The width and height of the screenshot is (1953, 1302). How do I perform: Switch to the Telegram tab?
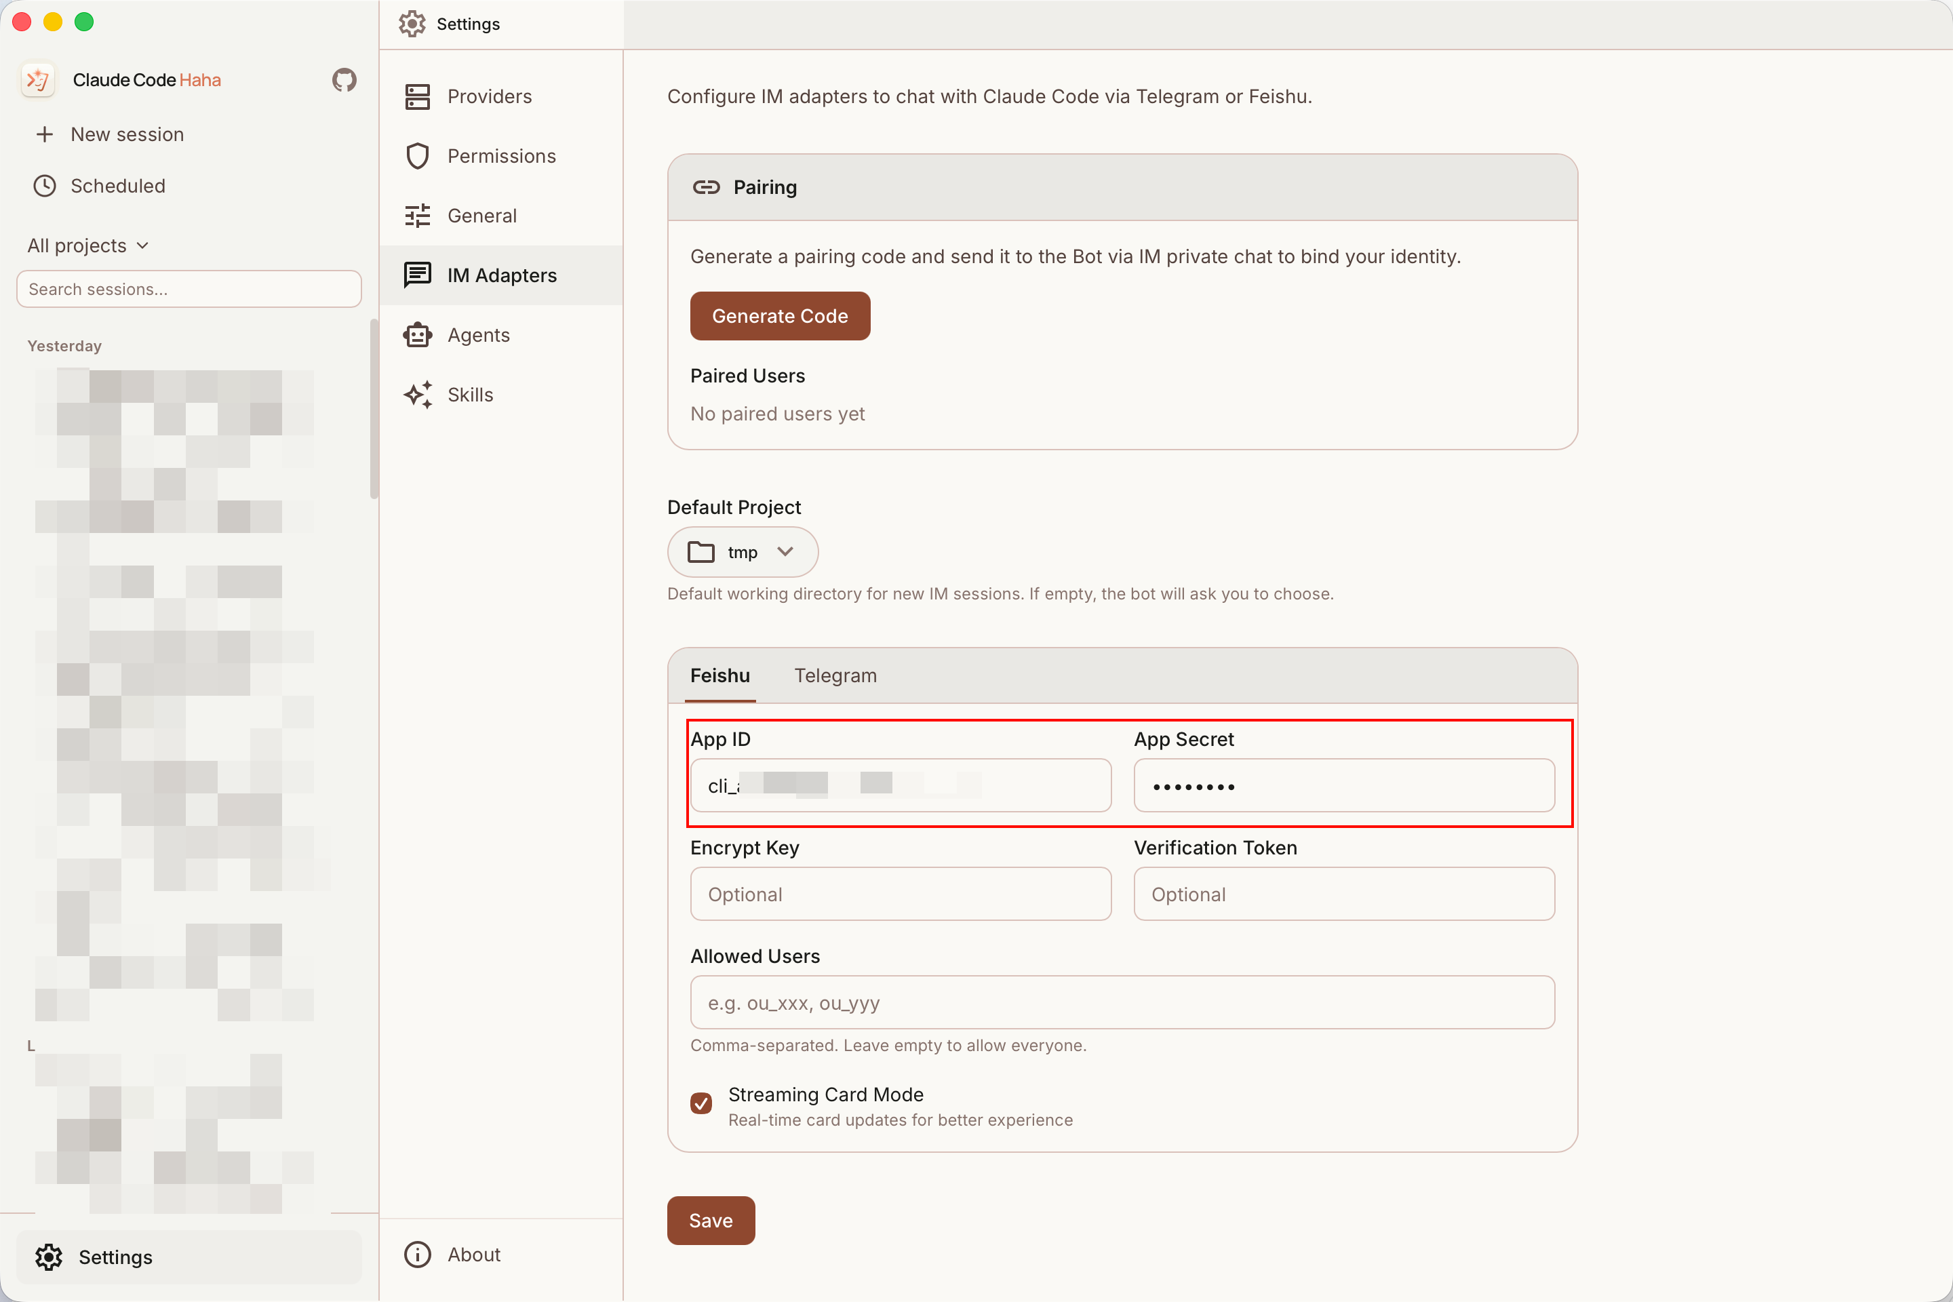[x=835, y=676]
